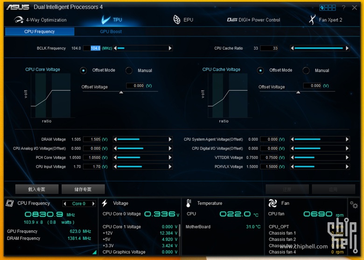
Task: Decrease VTTDDR Voltage with left arrow
Action: 292,157
